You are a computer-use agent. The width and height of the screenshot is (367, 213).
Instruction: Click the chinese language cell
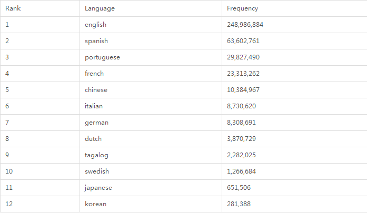tap(96, 90)
